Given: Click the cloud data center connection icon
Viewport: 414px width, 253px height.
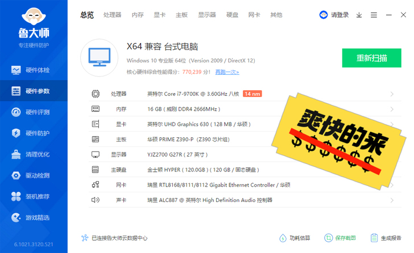Looking at the screenshot, I should [85, 238].
